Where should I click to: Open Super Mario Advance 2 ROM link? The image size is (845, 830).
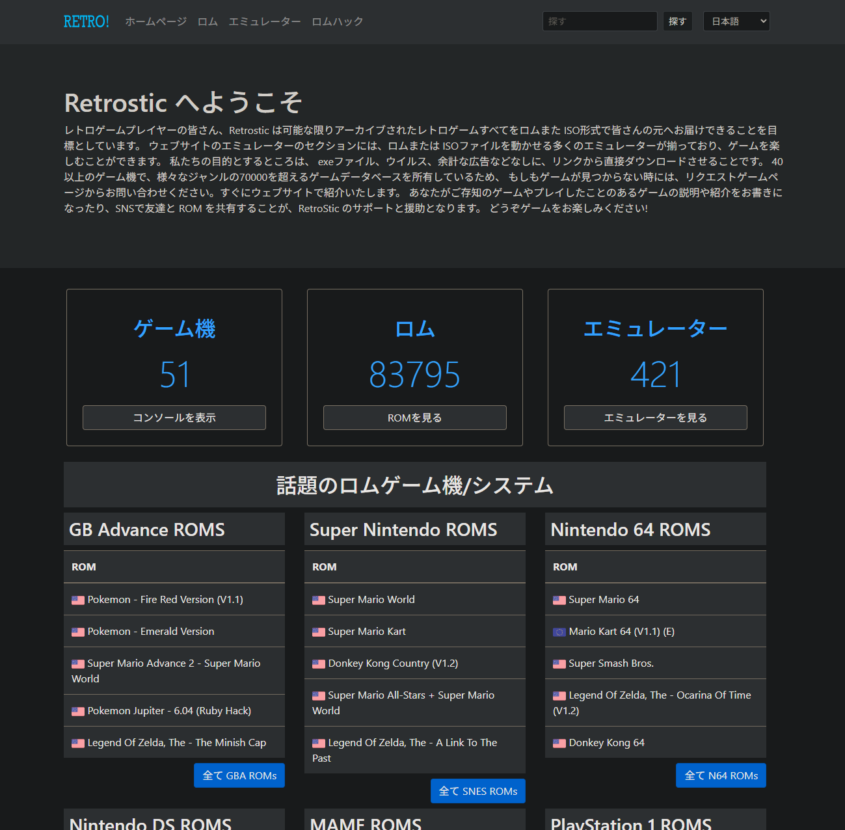[166, 671]
